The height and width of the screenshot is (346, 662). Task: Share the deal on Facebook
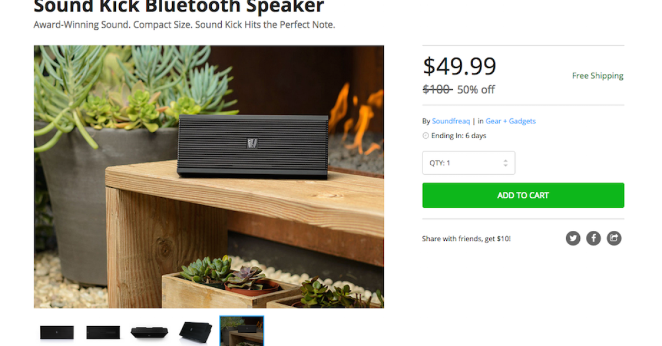594,238
